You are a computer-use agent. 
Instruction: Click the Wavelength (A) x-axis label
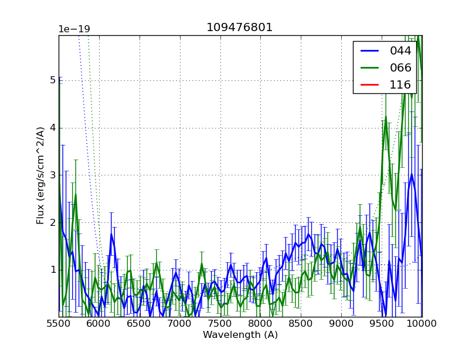pyautogui.click(x=240, y=335)
